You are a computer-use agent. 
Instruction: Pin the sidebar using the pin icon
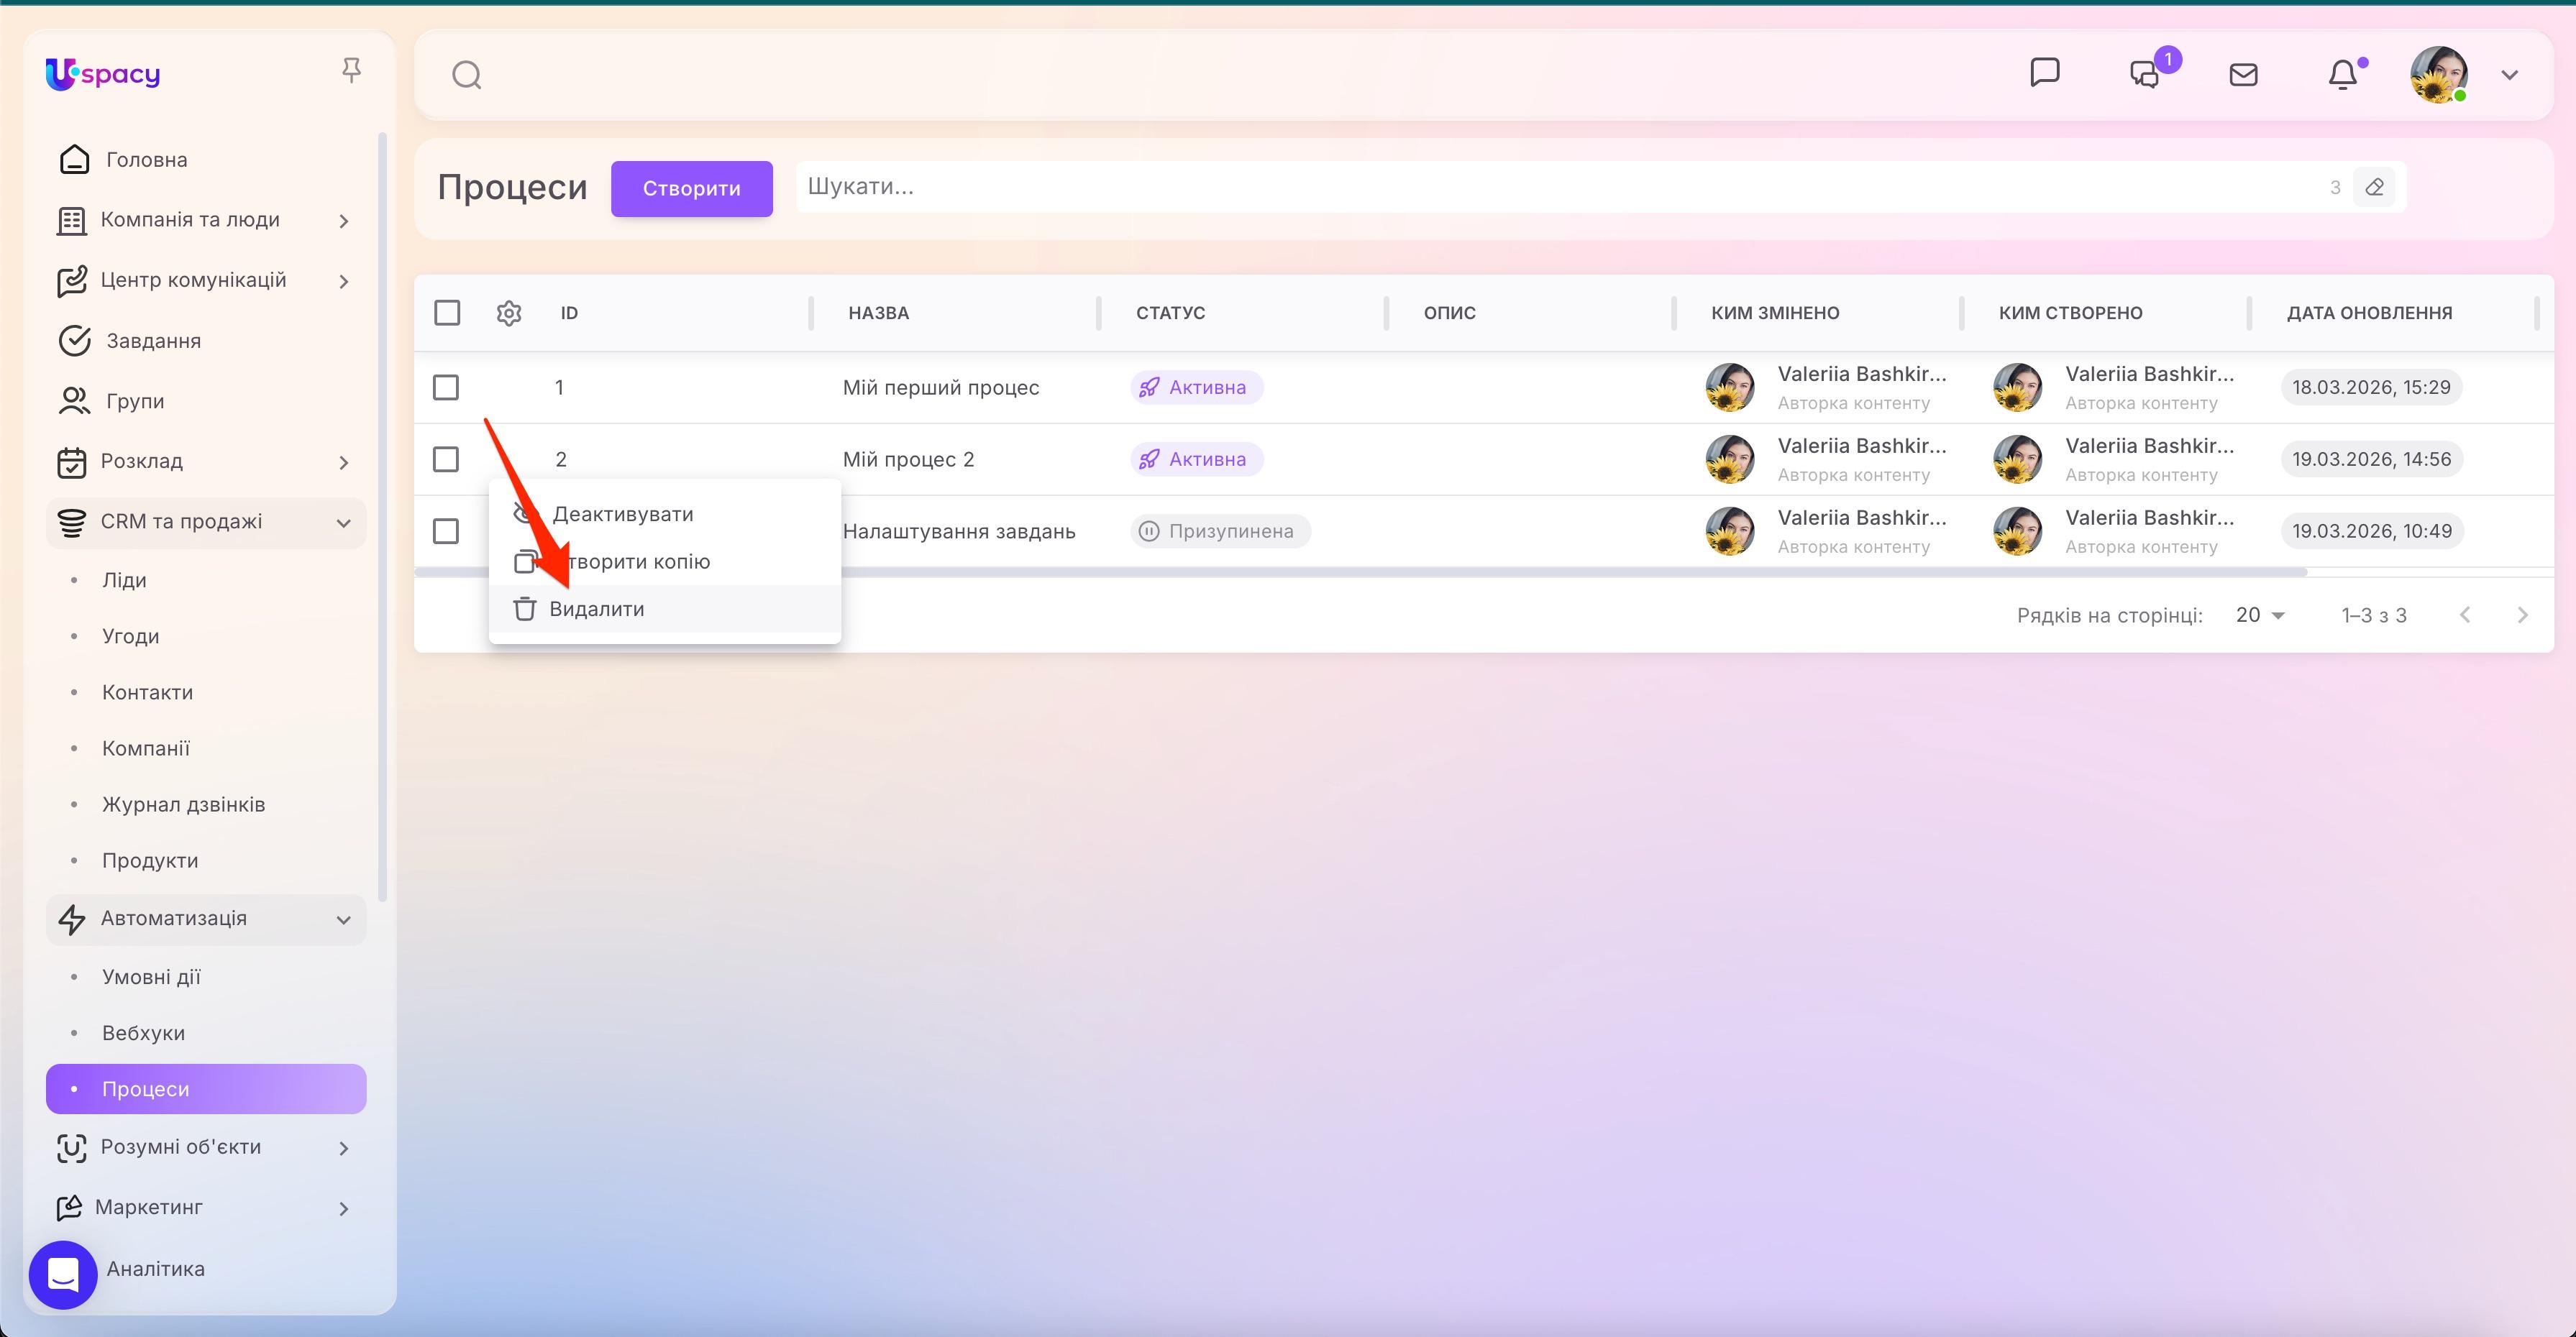(x=351, y=69)
